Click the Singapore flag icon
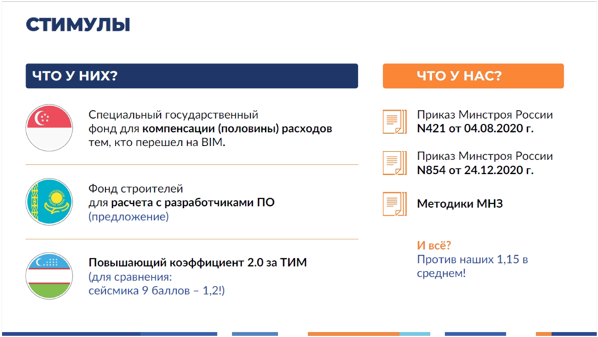 pos(49,128)
